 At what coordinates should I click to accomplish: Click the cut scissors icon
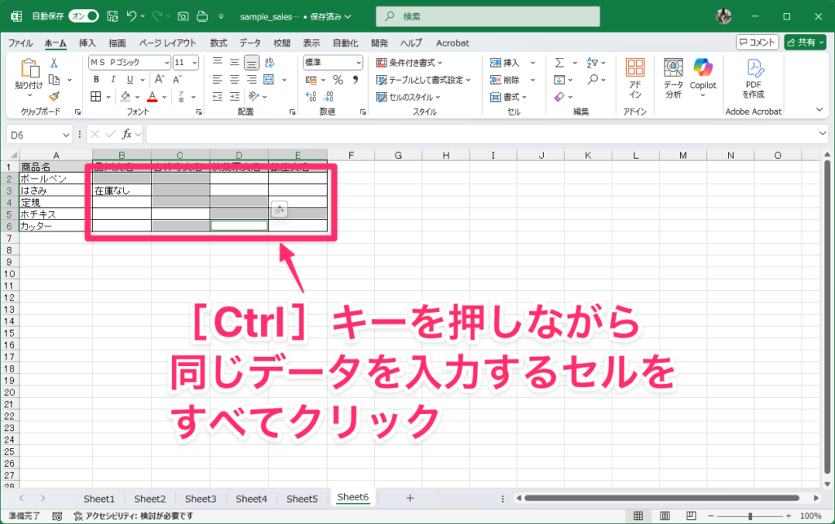tap(54, 63)
